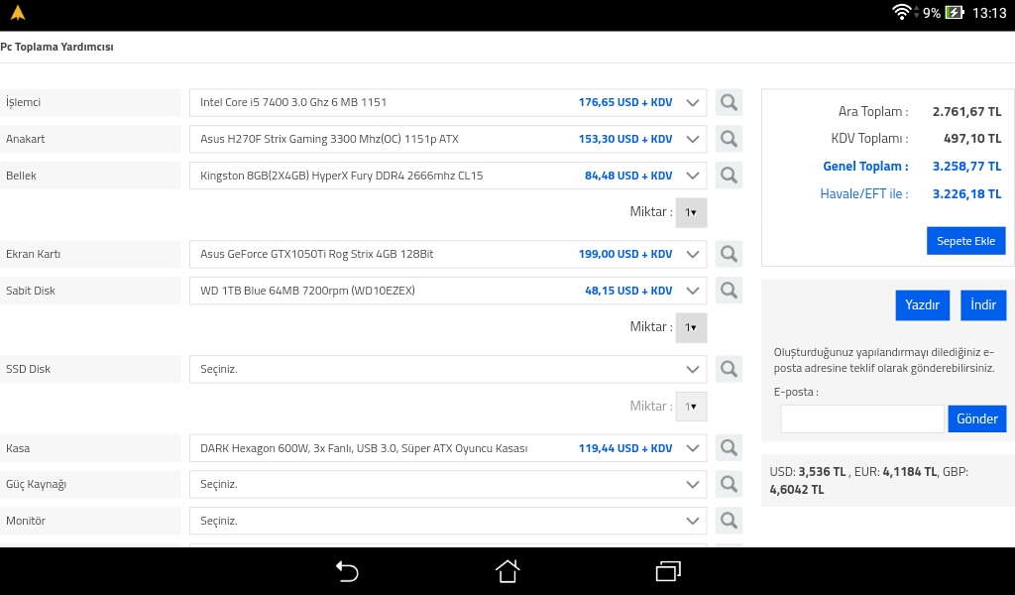Open the recent apps overview icon
This screenshot has height=595, width=1015.
pos(668,571)
